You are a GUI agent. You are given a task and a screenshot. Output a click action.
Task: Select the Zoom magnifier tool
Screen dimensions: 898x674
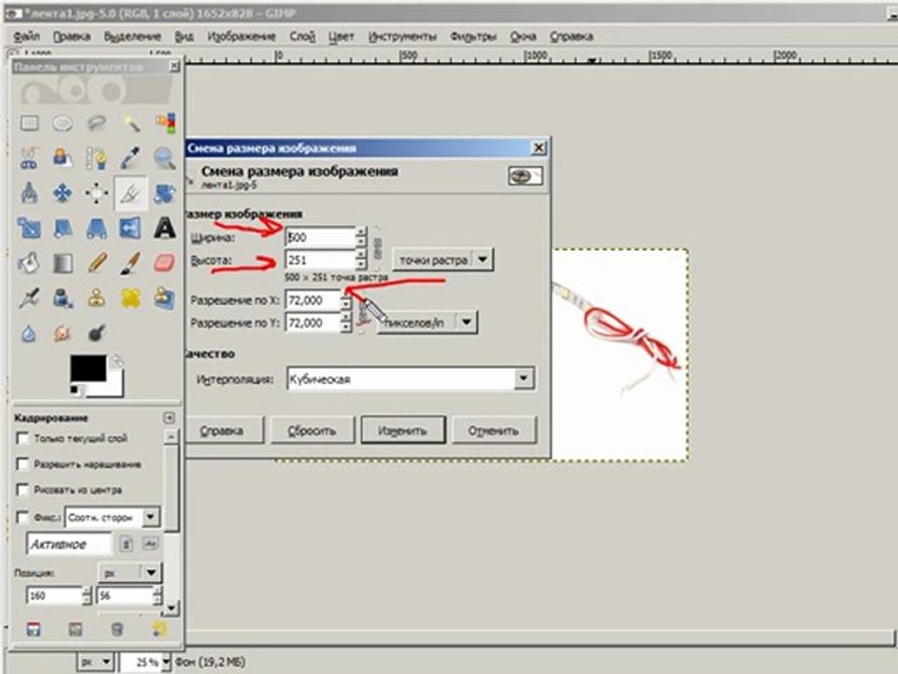coord(165,158)
